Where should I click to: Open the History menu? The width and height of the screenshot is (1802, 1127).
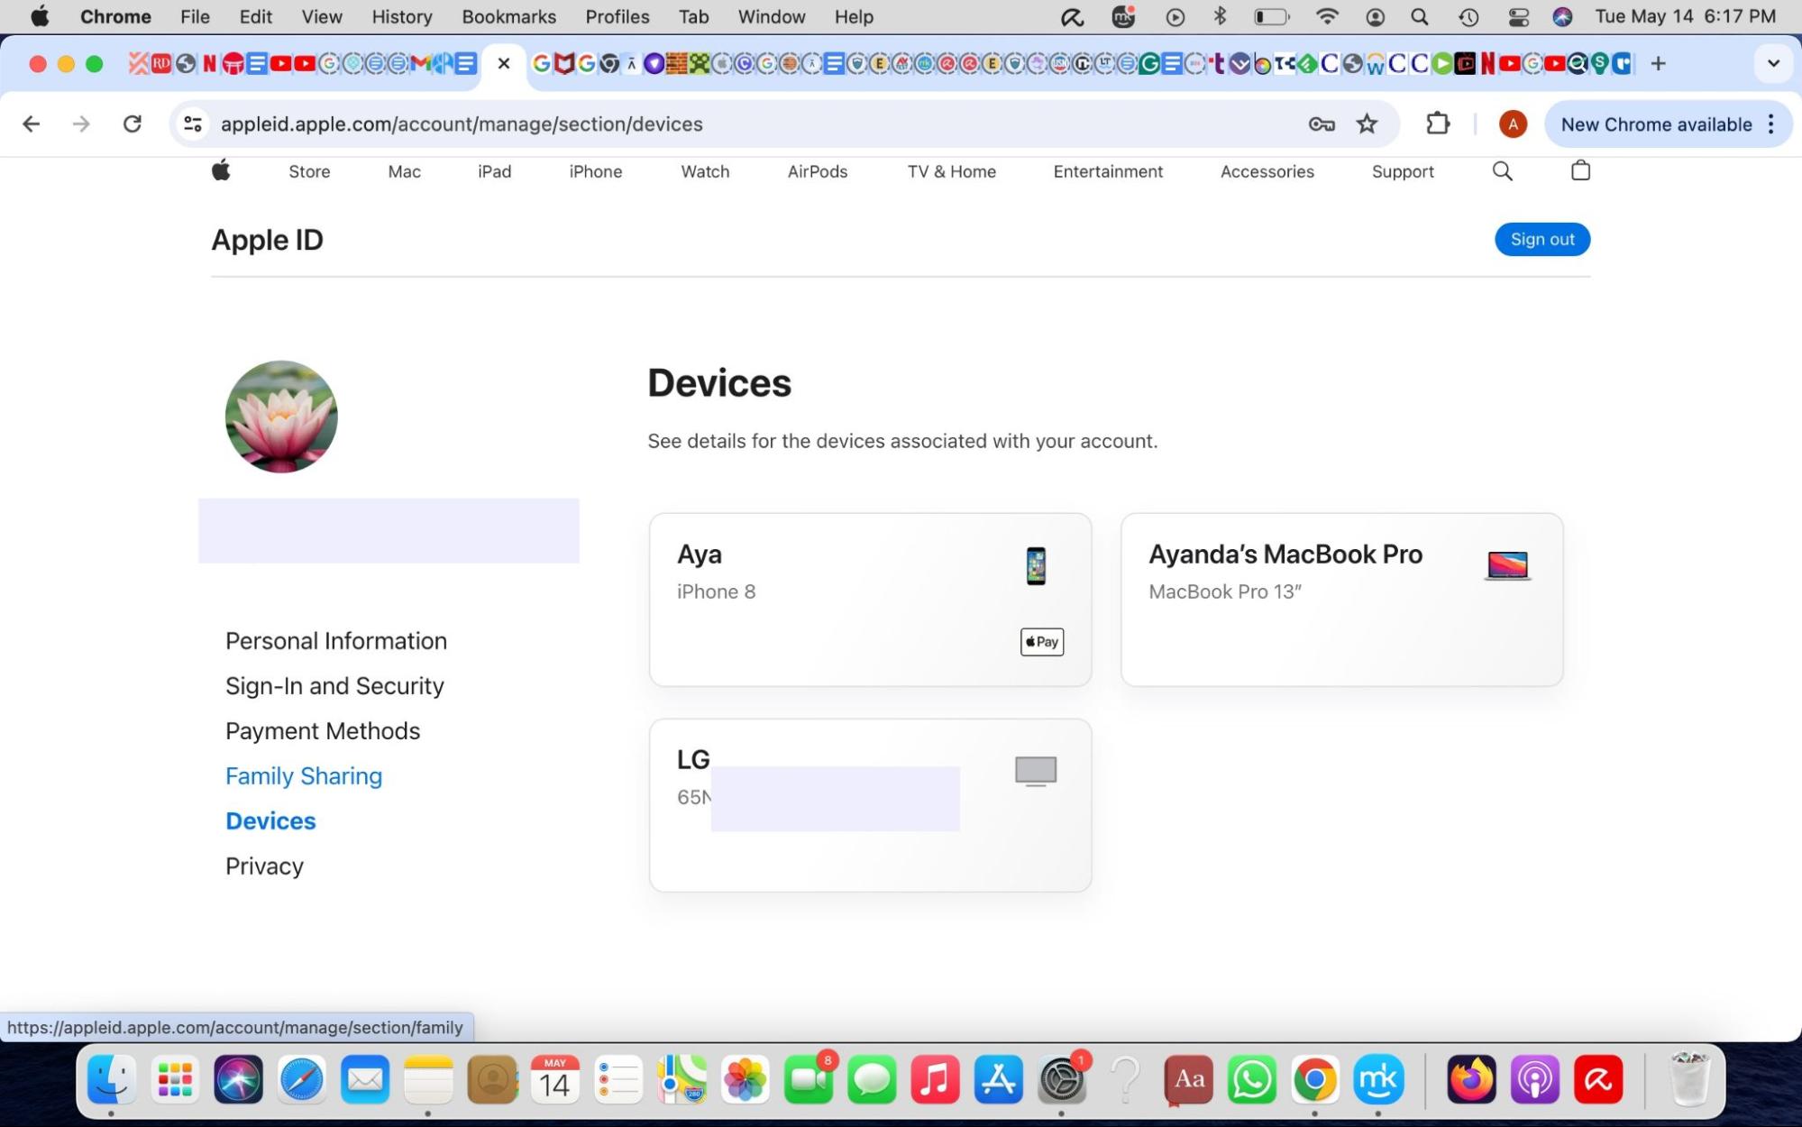click(x=401, y=16)
